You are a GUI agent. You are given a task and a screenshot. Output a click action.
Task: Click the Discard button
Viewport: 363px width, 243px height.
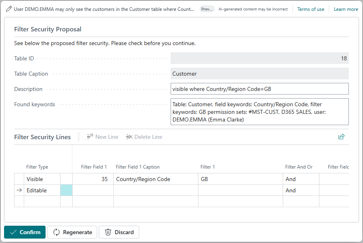pos(119,232)
